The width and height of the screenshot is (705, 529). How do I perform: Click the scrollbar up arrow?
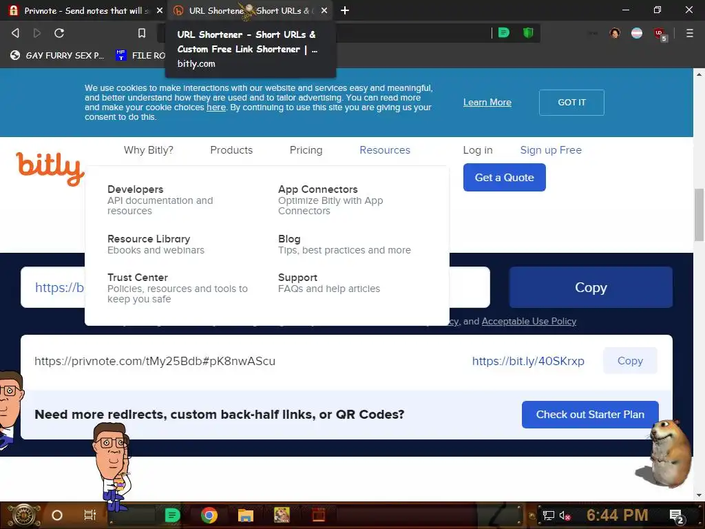[699, 74]
